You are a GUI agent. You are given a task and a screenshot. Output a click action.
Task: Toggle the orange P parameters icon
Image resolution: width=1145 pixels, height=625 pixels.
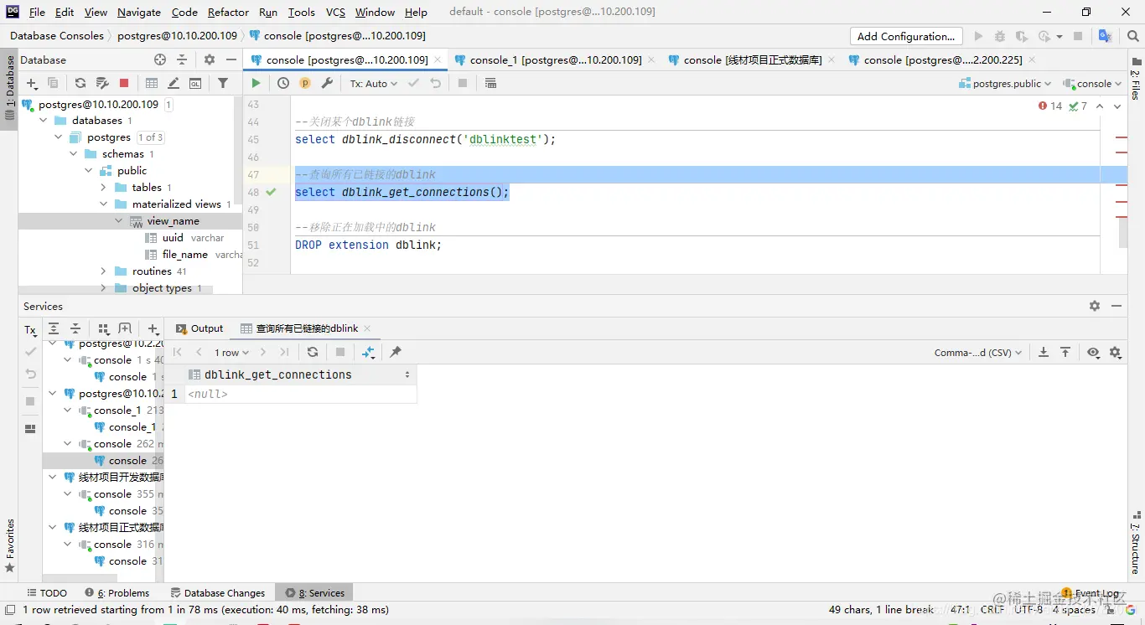[x=305, y=83]
